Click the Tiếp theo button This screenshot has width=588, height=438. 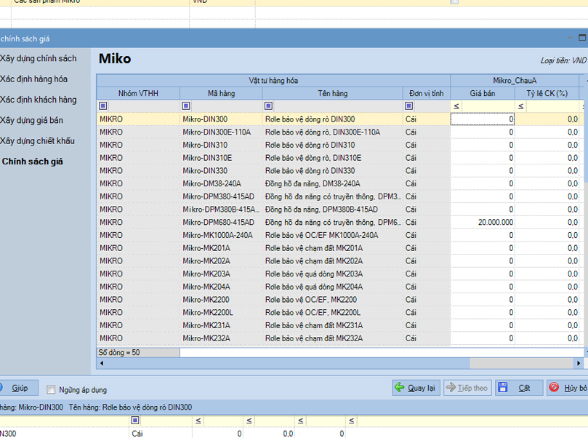(467, 388)
